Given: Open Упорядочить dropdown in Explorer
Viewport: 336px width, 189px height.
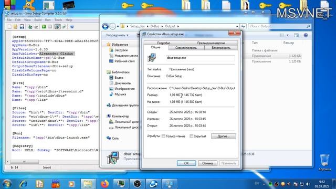Looking at the screenshot, I should tap(117, 35).
